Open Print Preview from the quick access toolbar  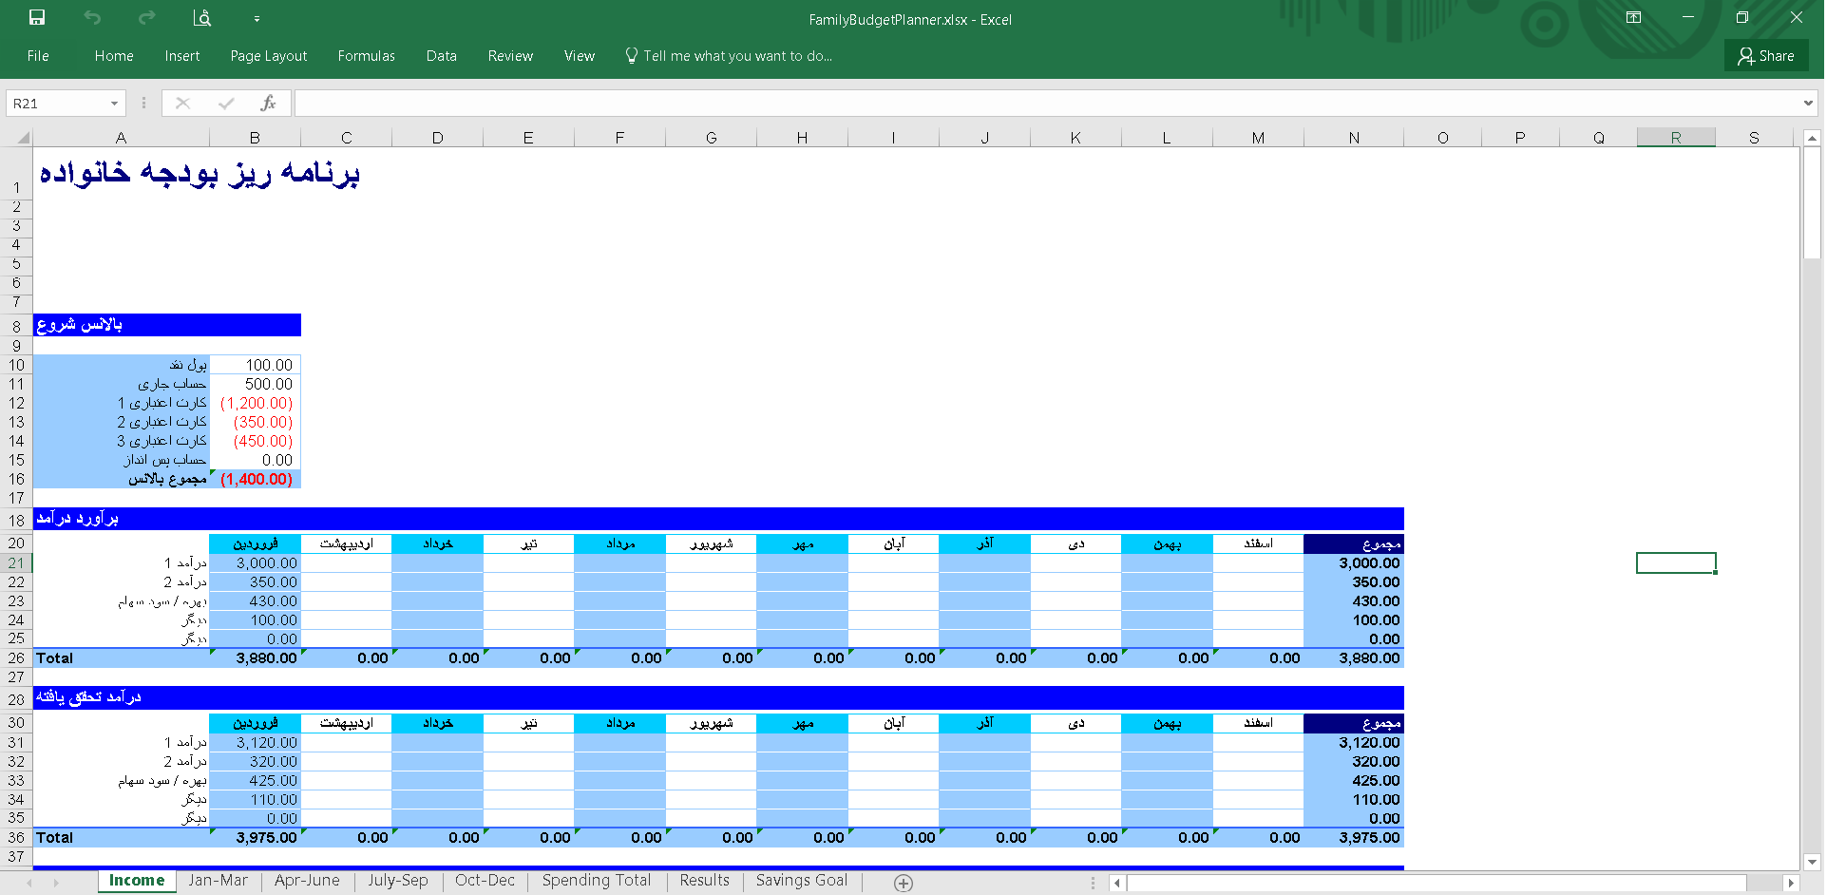[x=202, y=18]
